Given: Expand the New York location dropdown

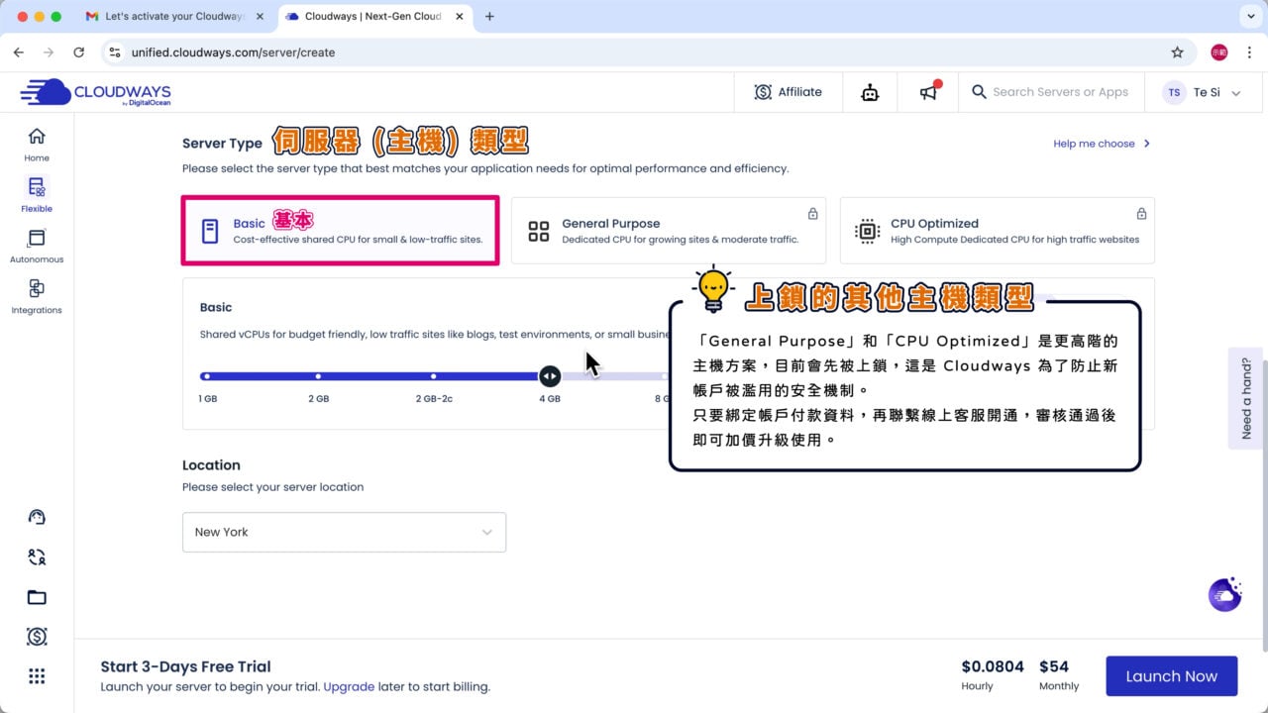Looking at the screenshot, I should click(344, 532).
